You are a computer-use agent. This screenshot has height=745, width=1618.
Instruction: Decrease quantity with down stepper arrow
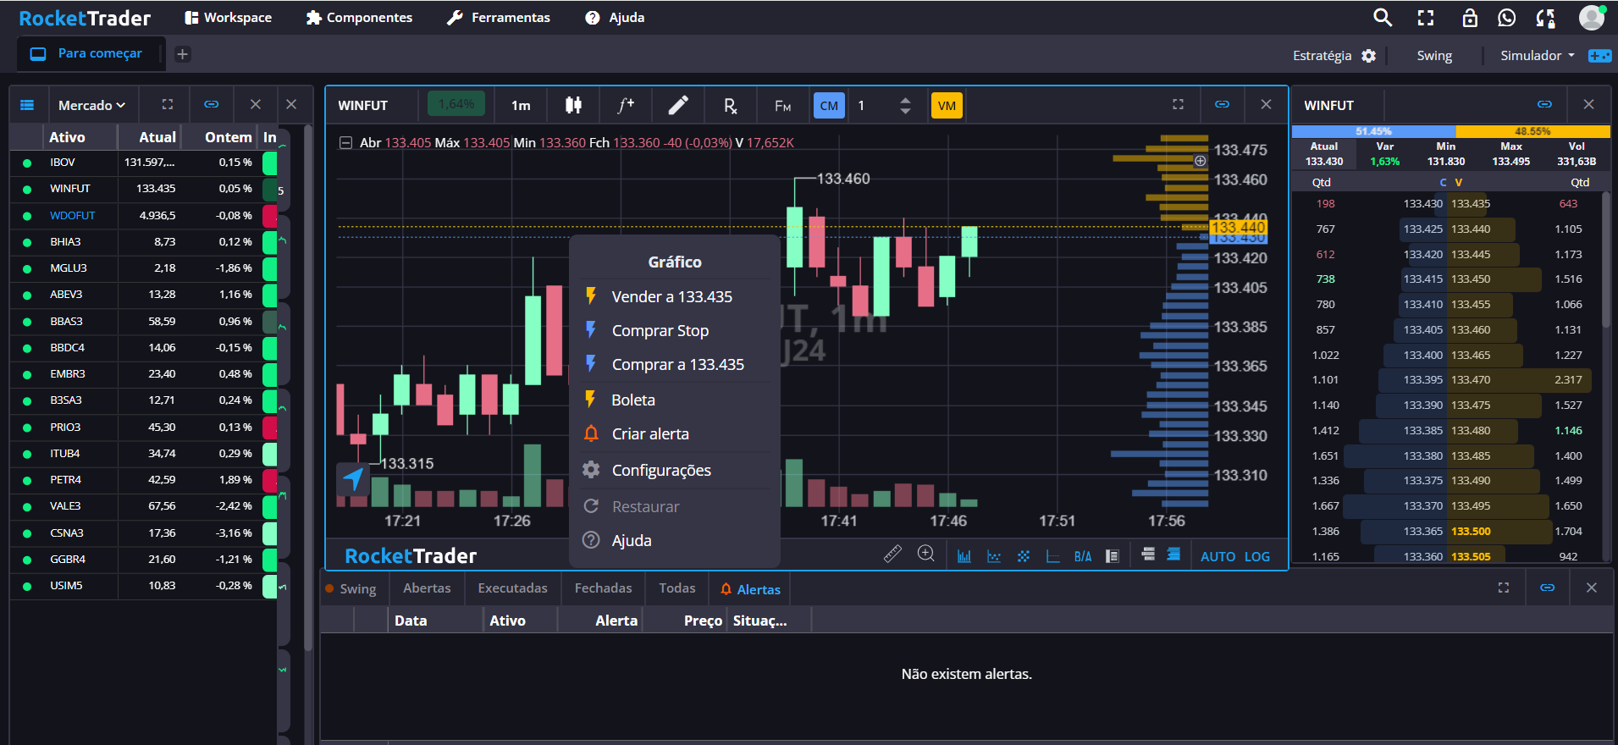pyautogui.click(x=905, y=111)
